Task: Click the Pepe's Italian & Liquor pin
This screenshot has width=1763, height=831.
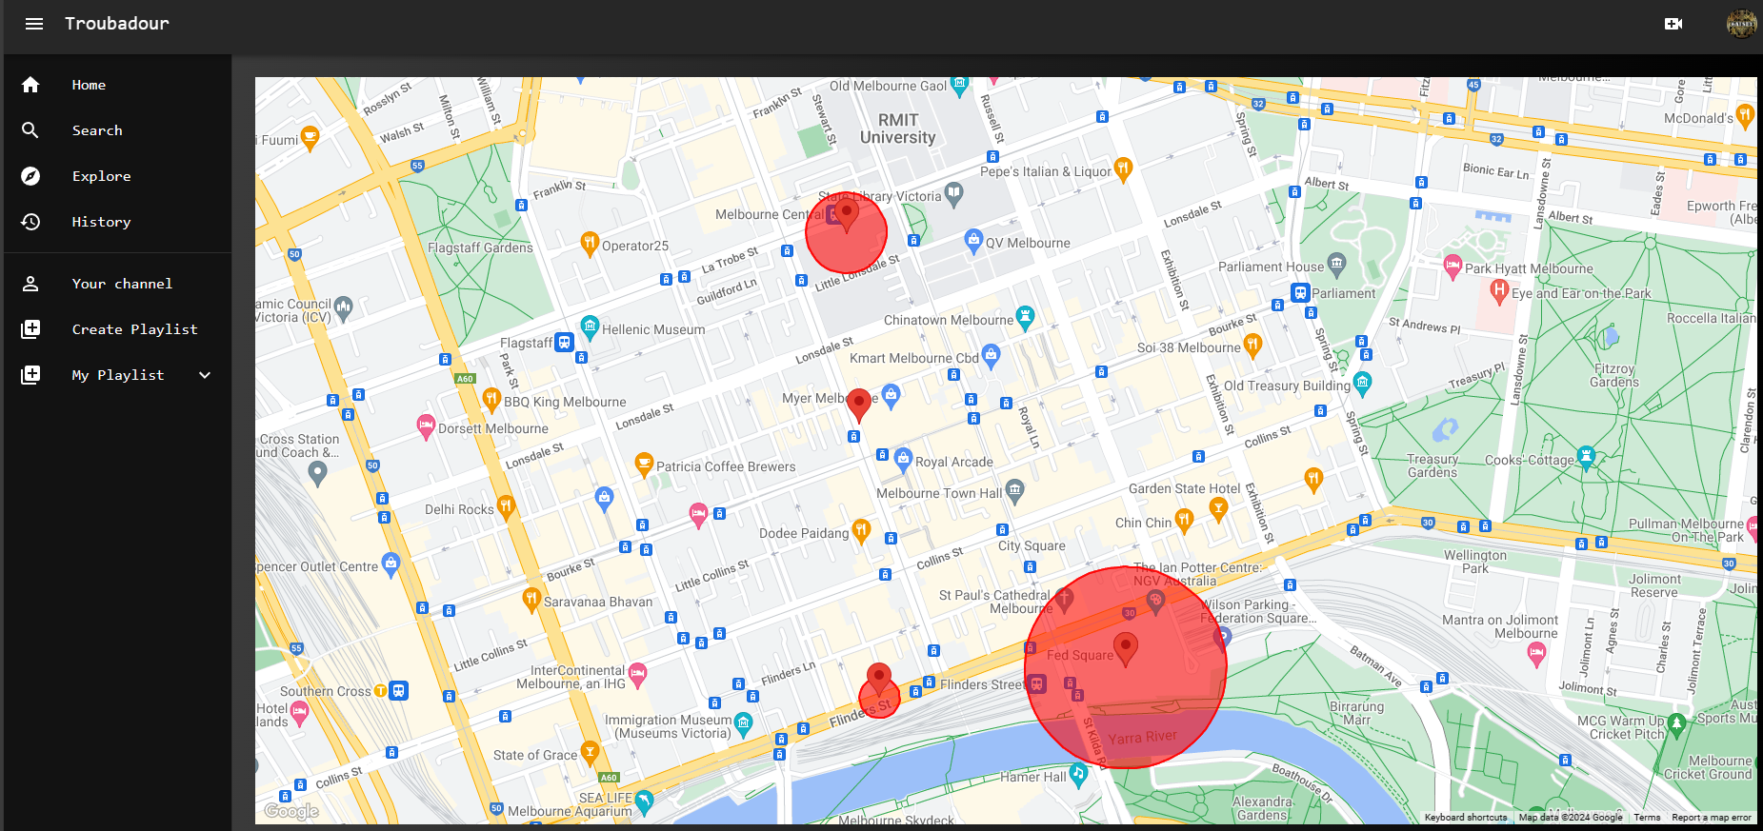Action: tap(1123, 169)
